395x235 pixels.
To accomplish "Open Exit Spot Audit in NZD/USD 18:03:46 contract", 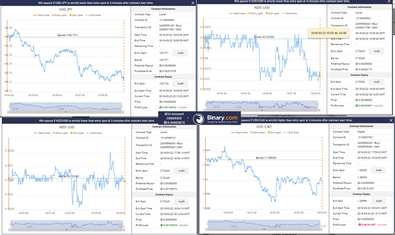I will click(376, 82).
